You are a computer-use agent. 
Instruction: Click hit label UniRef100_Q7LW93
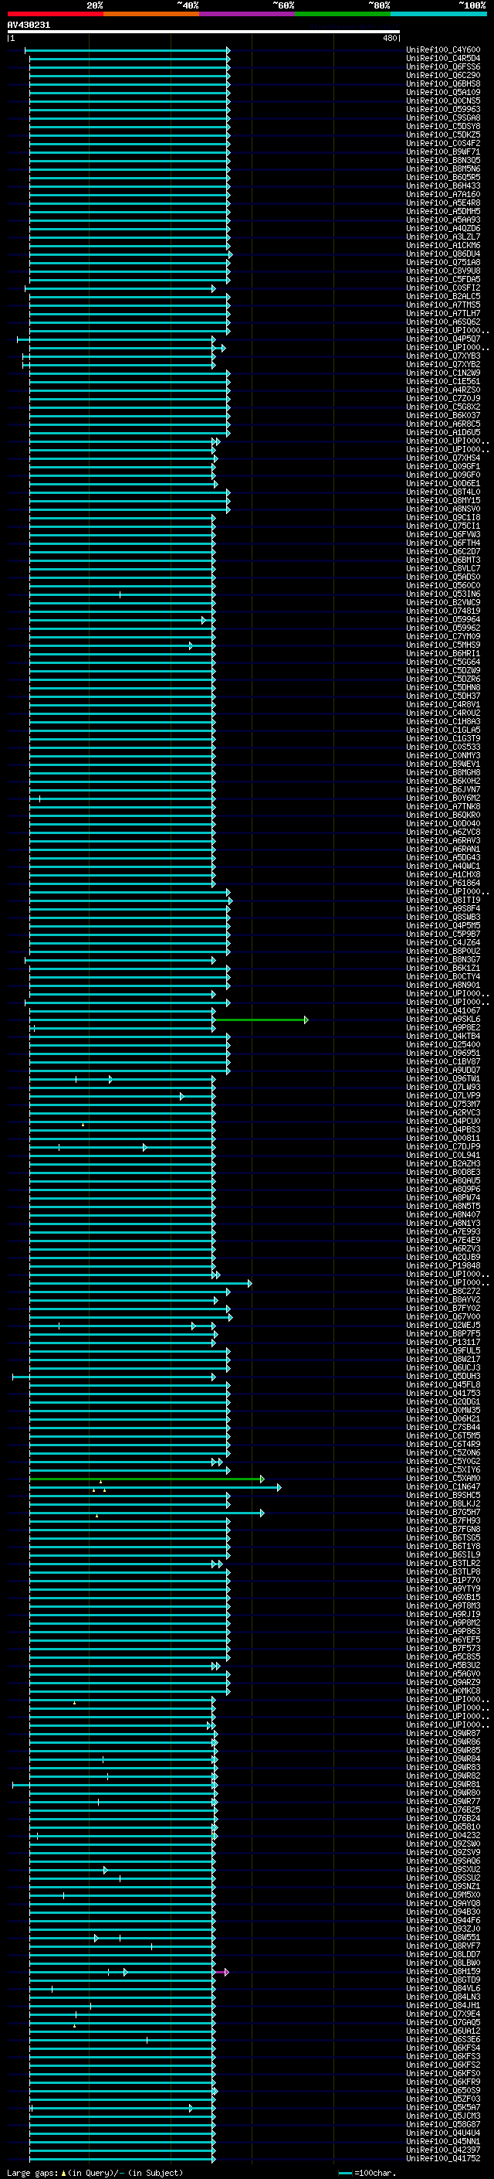pos(443,1087)
